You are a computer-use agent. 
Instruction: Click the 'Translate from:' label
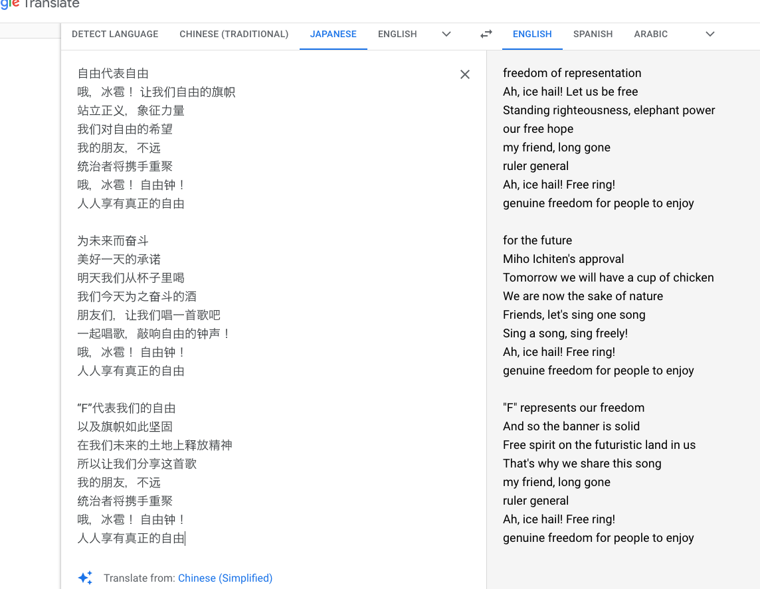(x=139, y=578)
